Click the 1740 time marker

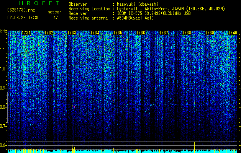point(233,33)
